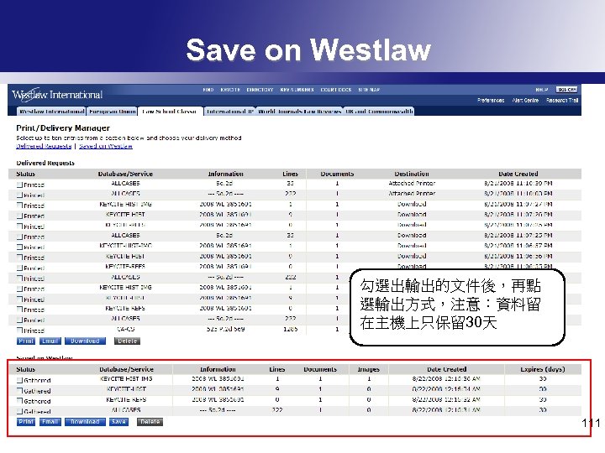Jump to Saved on Westlaw link

(106, 146)
